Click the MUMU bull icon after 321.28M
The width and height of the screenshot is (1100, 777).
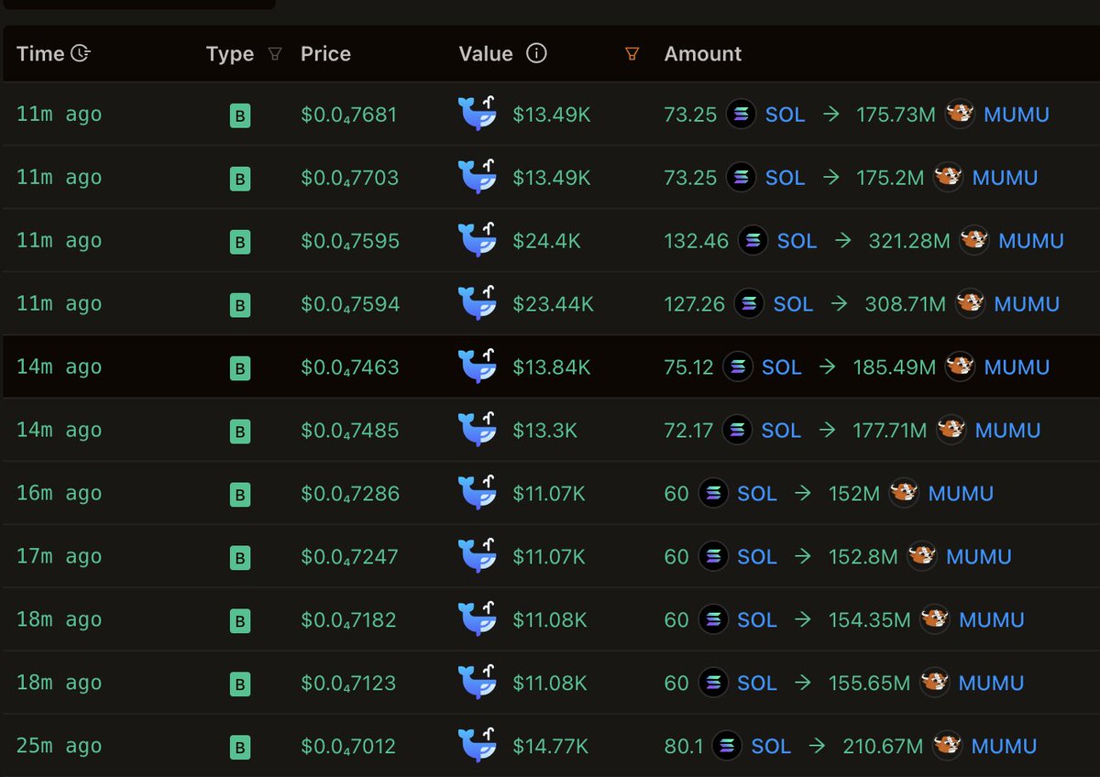coord(974,240)
